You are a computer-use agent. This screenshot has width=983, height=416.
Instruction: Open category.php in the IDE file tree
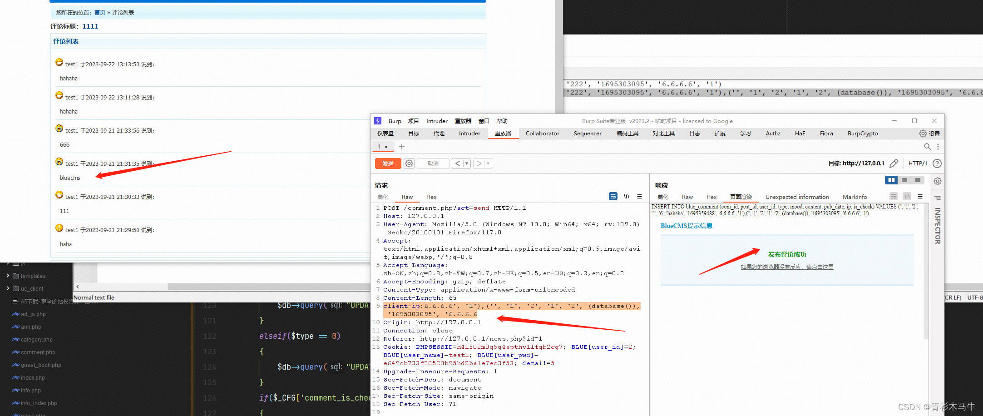click(37, 340)
